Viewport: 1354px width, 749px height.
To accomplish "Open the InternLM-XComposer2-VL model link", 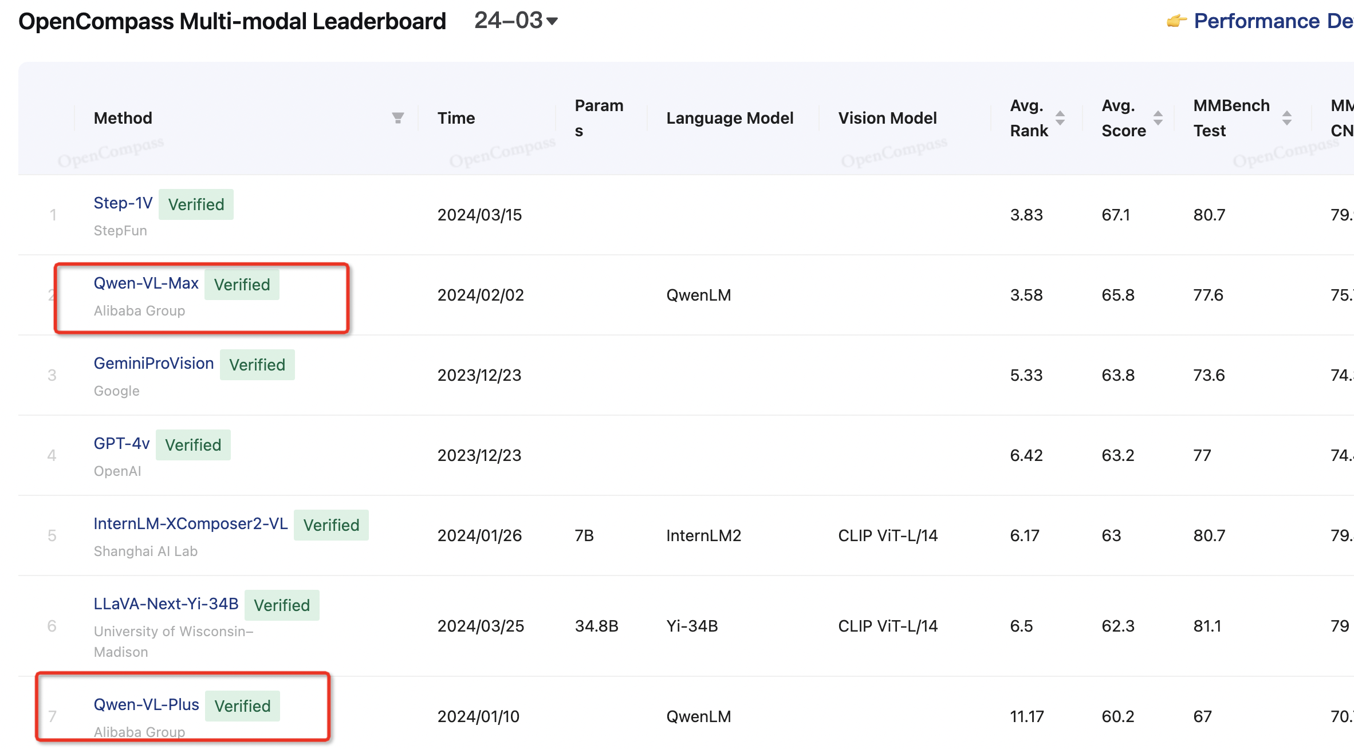I will click(191, 524).
